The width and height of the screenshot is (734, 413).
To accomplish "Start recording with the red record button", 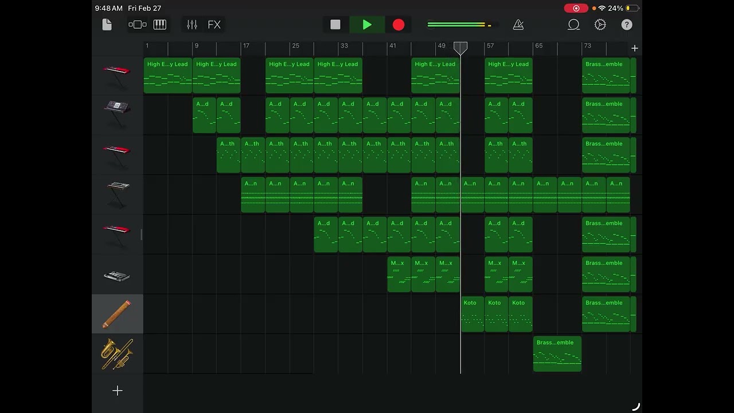I will coord(399,25).
